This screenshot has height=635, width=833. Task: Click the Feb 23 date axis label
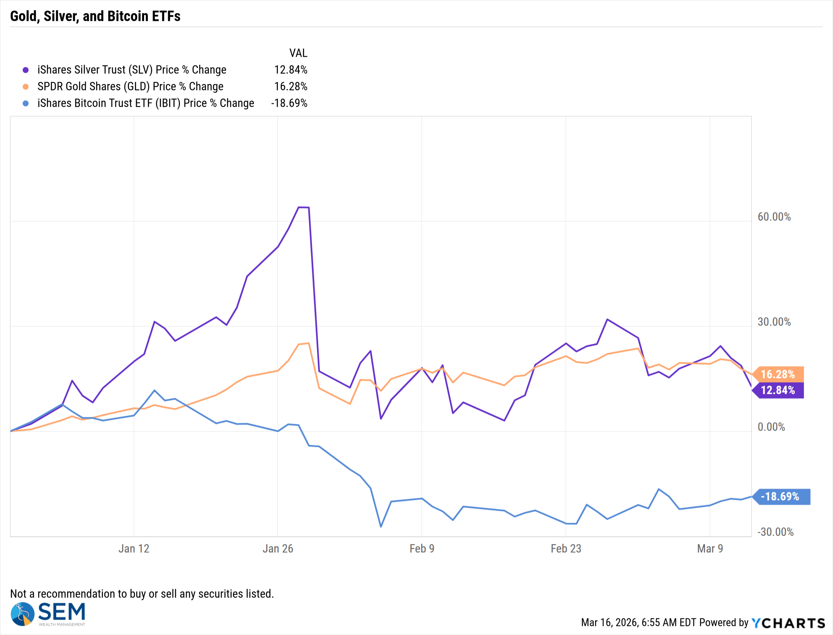[566, 549]
